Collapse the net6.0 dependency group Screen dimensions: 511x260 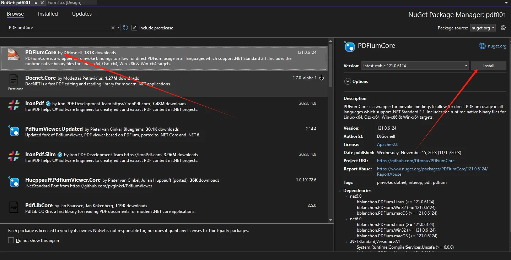[347, 219]
